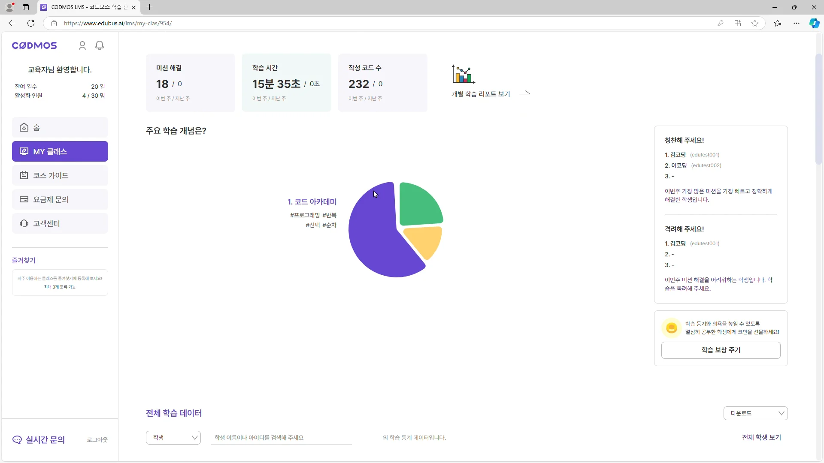Open 고객센터 from sidebar
Screen dimensions: 824x463
pyautogui.click(x=60, y=223)
